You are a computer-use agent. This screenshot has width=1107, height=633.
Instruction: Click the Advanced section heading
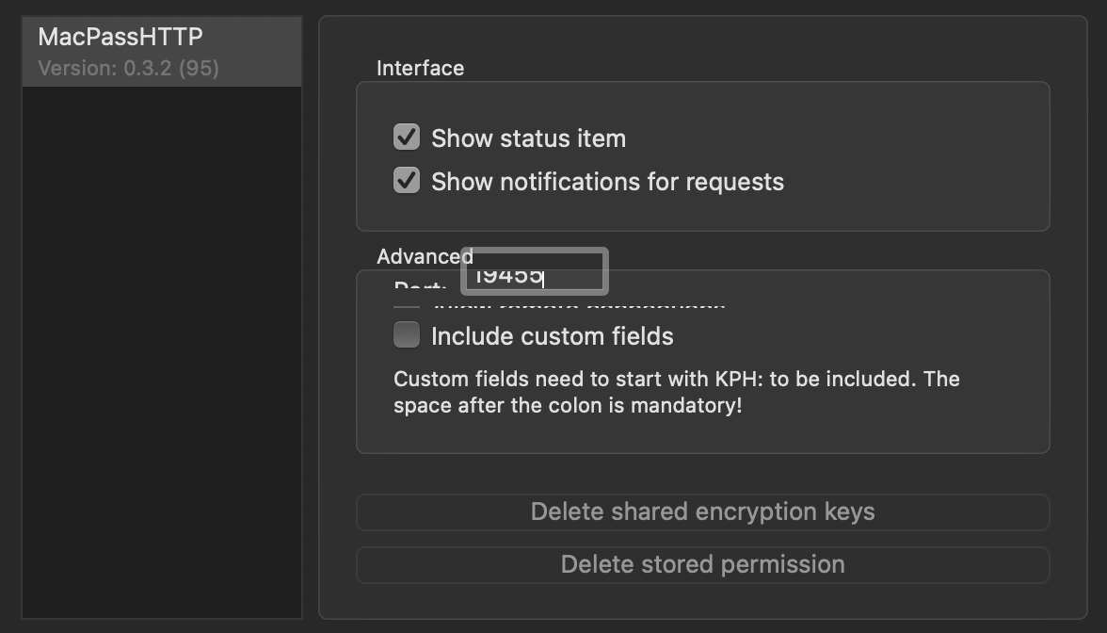click(425, 255)
